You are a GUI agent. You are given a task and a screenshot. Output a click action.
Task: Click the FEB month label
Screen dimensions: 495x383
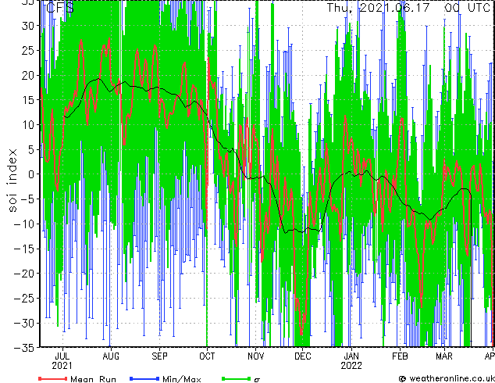coord(400,356)
